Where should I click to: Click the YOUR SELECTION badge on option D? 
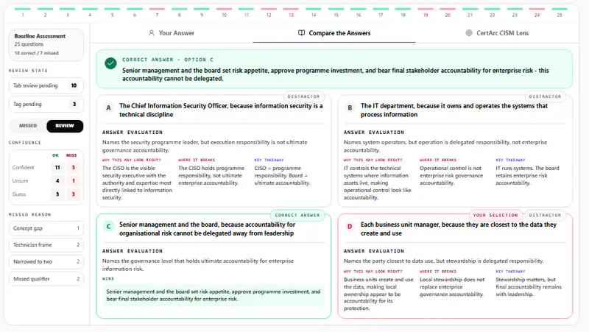point(495,215)
